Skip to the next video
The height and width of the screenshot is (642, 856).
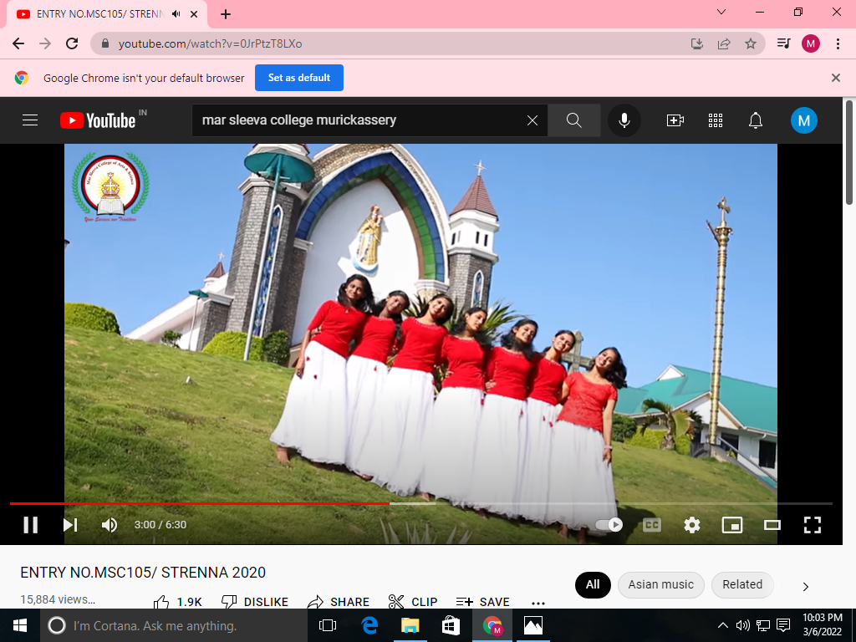70,525
